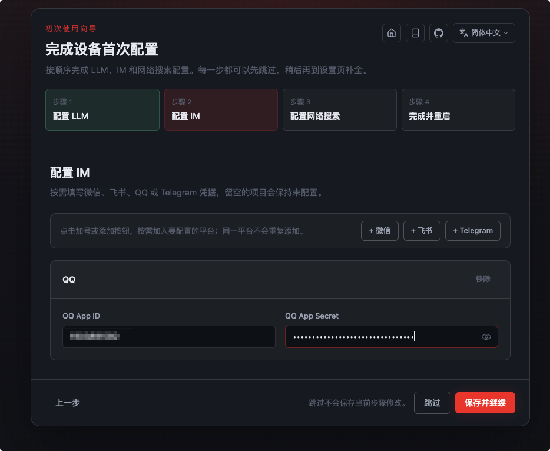This screenshot has height=451, width=550.
Task: Skip this step with 跳过
Action: (432, 403)
